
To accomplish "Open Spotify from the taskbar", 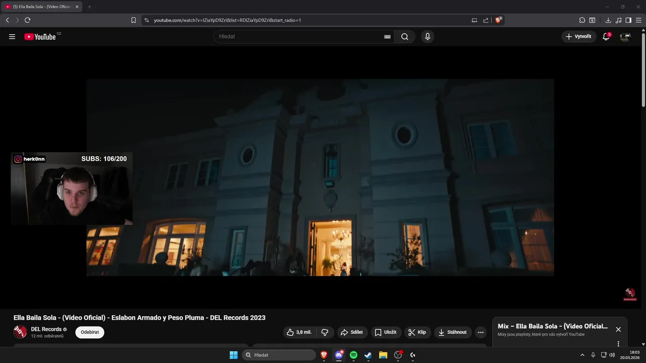I will click(353, 355).
